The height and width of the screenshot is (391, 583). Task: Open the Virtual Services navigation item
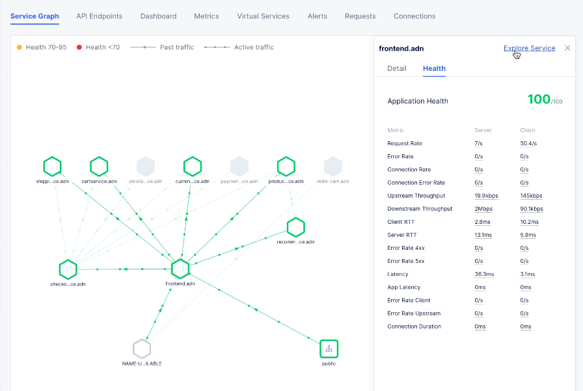pyautogui.click(x=263, y=16)
